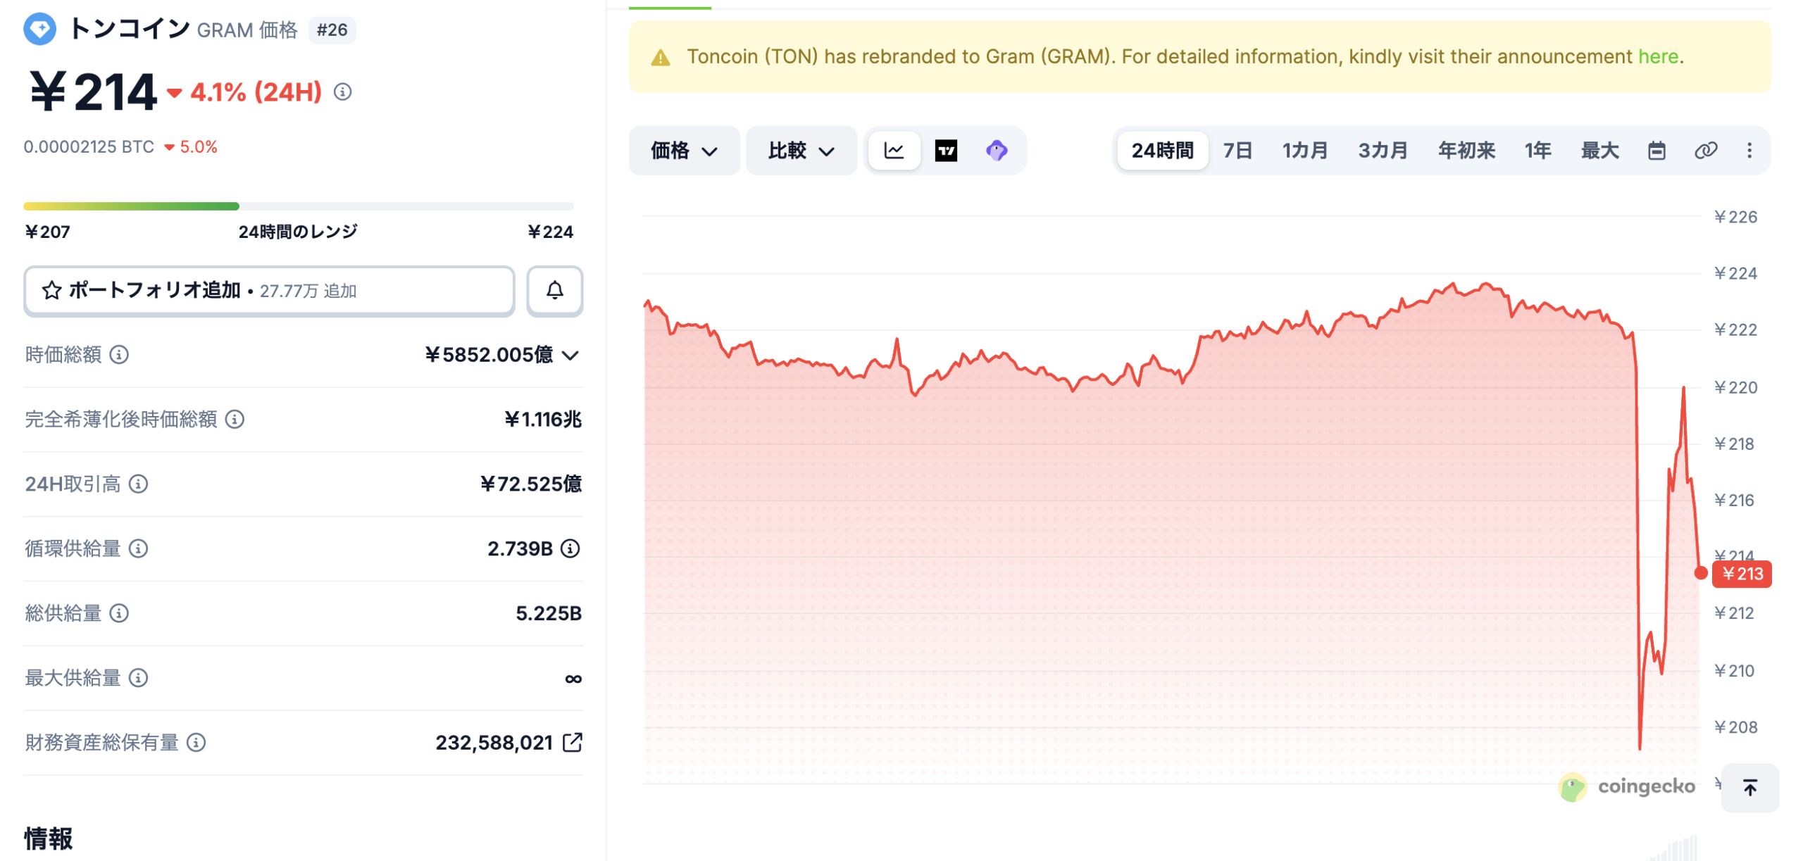
Task: Click the ¥207 range low value
Action: coord(47,232)
